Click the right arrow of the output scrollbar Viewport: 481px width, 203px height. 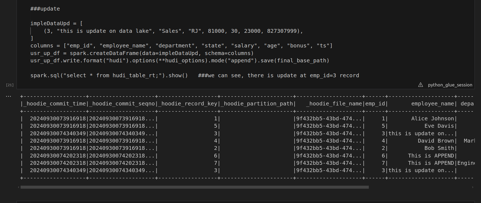point(473,187)
